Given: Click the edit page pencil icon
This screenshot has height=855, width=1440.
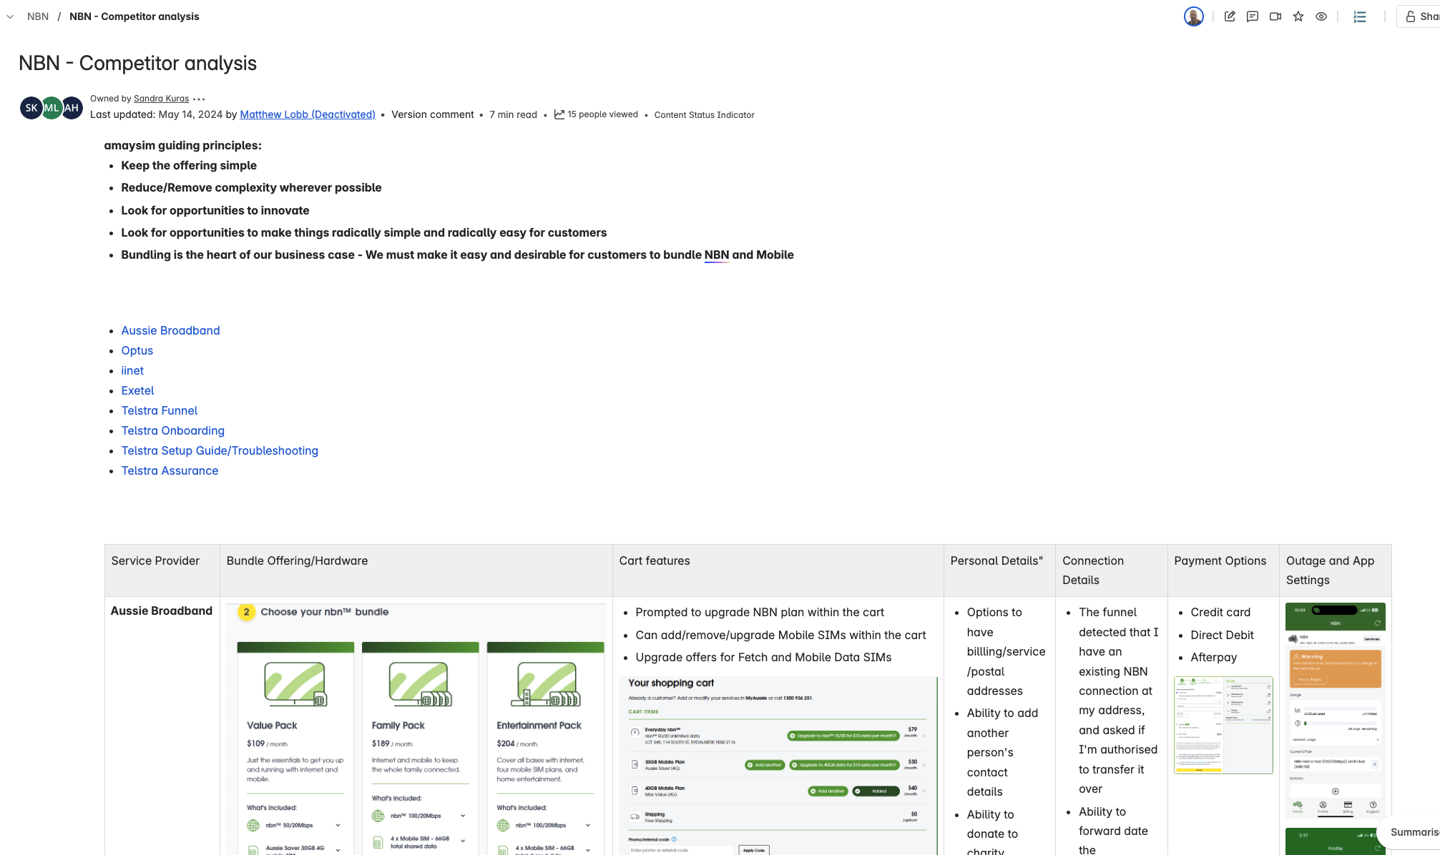Looking at the screenshot, I should tap(1230, 16).
